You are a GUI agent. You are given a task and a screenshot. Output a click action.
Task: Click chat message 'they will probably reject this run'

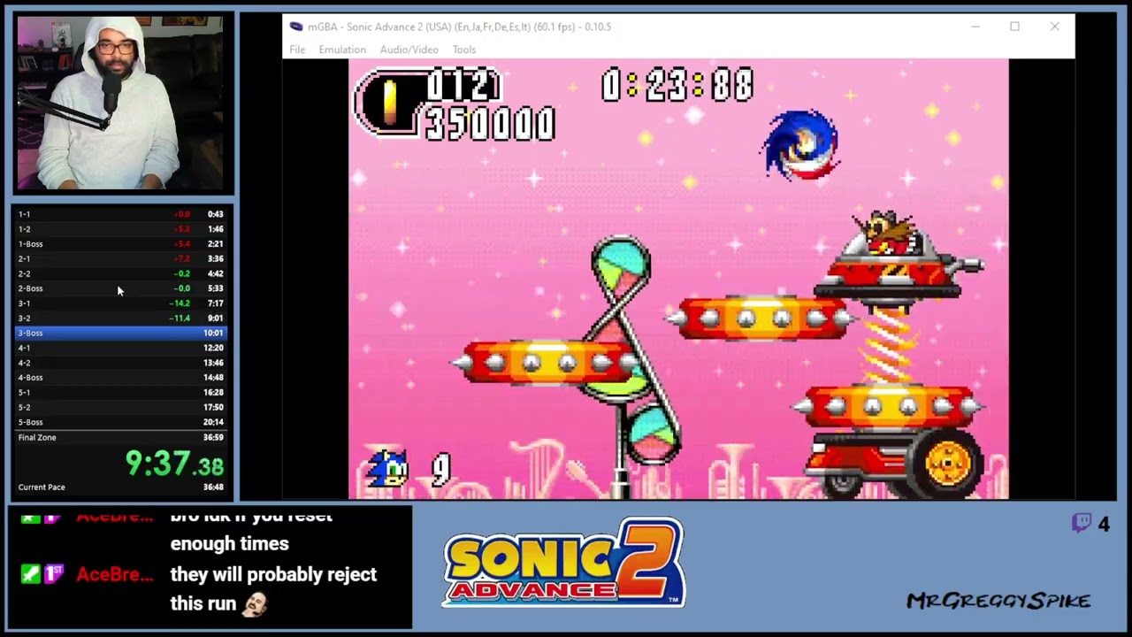click(273, 589)
